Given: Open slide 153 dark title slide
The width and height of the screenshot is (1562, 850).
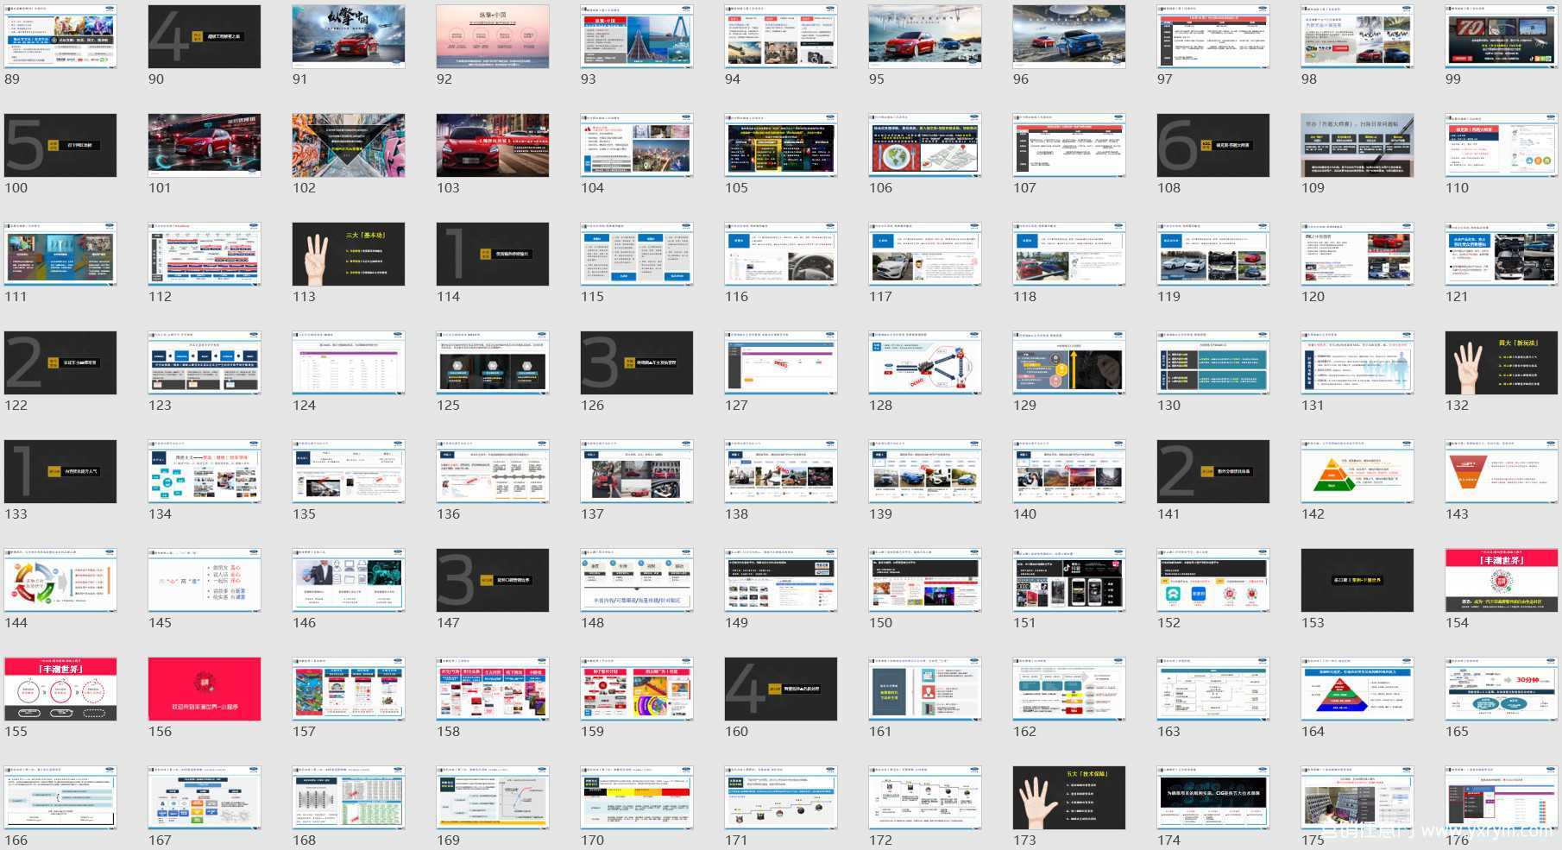Looking at the screenshot, I should 1357,581.
